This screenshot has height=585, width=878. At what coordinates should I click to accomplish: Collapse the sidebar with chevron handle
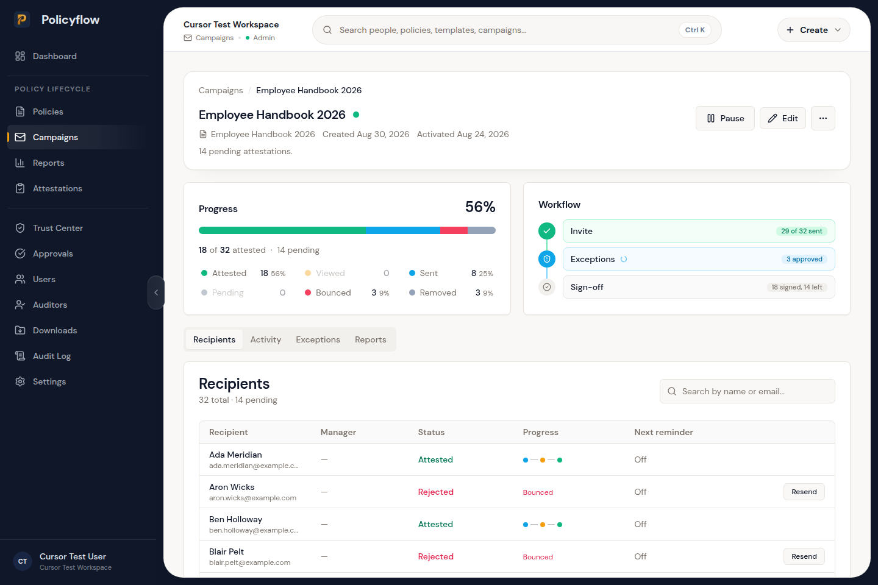(x=156, y=292)
